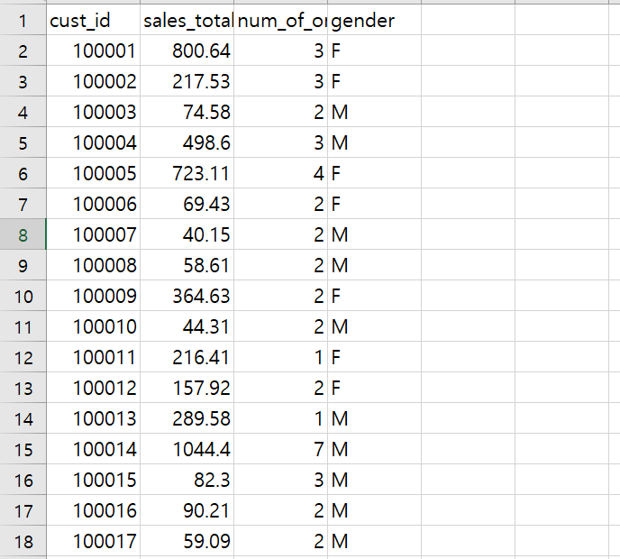Click cell with customer ID 100006
Image resolution: width=620 pixels, height=559 pixels.
point(94,204)
